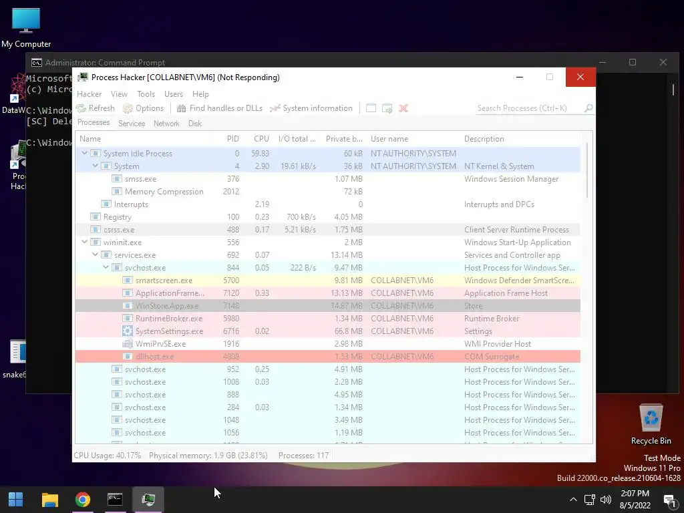Select the WinStore.App.exe row
The height and width of the screenshot is (513, 684).
(x=328, y=305)
